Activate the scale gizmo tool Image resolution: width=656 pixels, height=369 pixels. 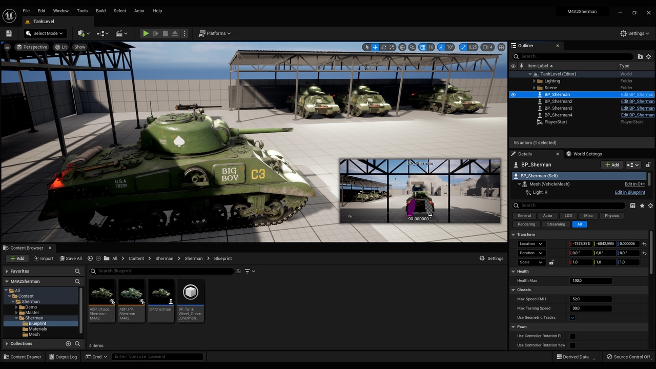(392, 47)
